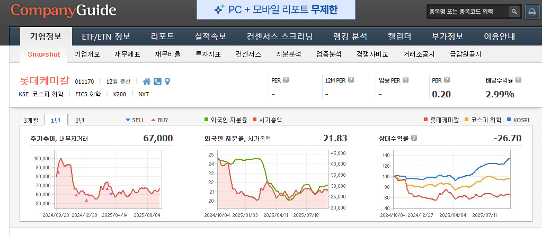Click the NXT label
The image size is (542, 236).
(x=144, y=94)
